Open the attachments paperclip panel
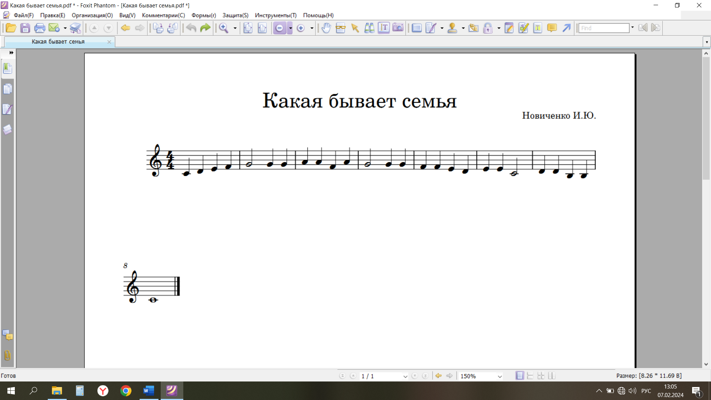 [7, 356]
